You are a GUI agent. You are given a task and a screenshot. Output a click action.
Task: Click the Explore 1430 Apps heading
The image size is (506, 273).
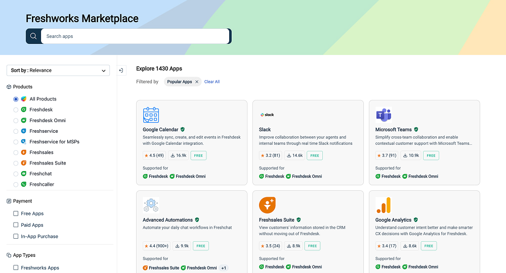pyautogui.click(x=159, y=69)
